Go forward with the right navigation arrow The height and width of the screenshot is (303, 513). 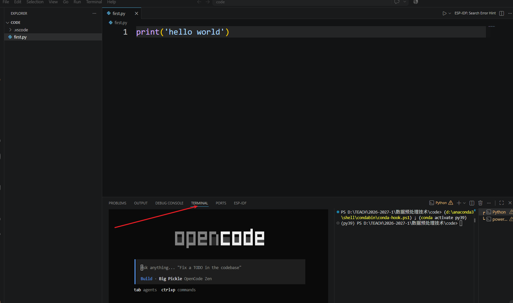pos(208,2)
